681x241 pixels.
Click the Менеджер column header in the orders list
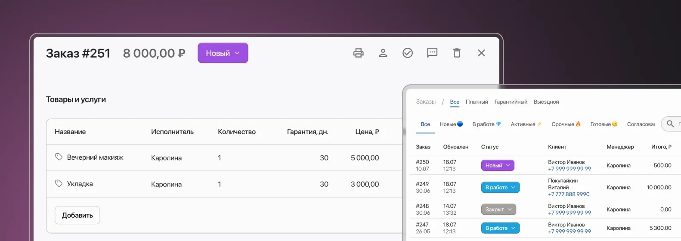coord(620,147)
